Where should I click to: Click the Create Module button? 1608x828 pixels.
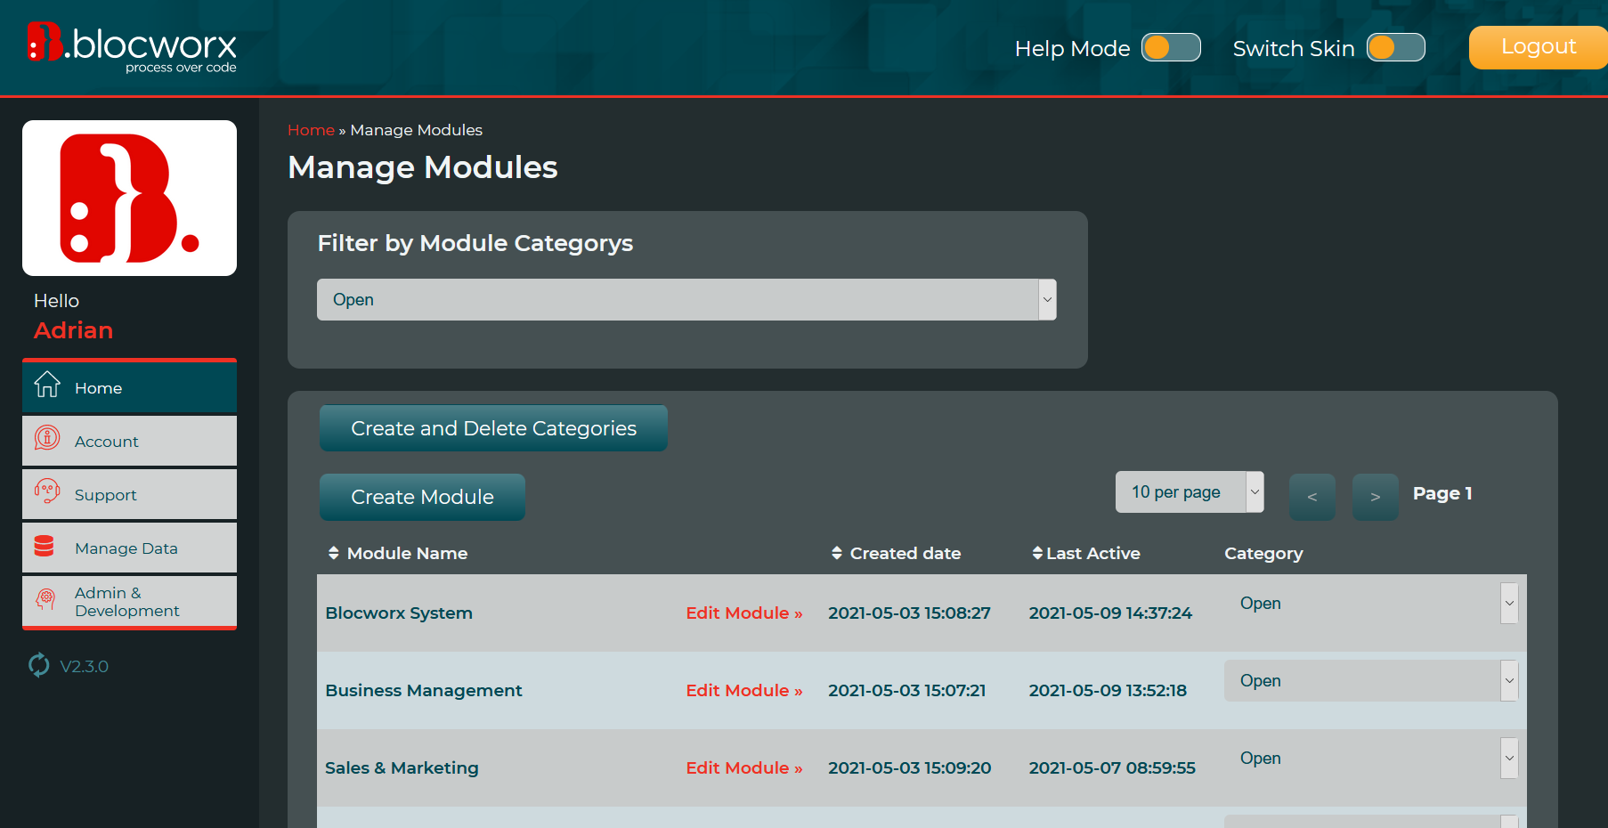click(x=422, y=497)
